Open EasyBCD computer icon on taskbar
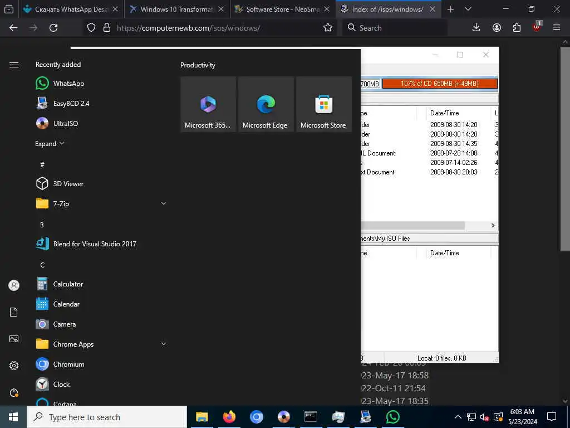The image size is (570, 428). [x=365, y=417]
